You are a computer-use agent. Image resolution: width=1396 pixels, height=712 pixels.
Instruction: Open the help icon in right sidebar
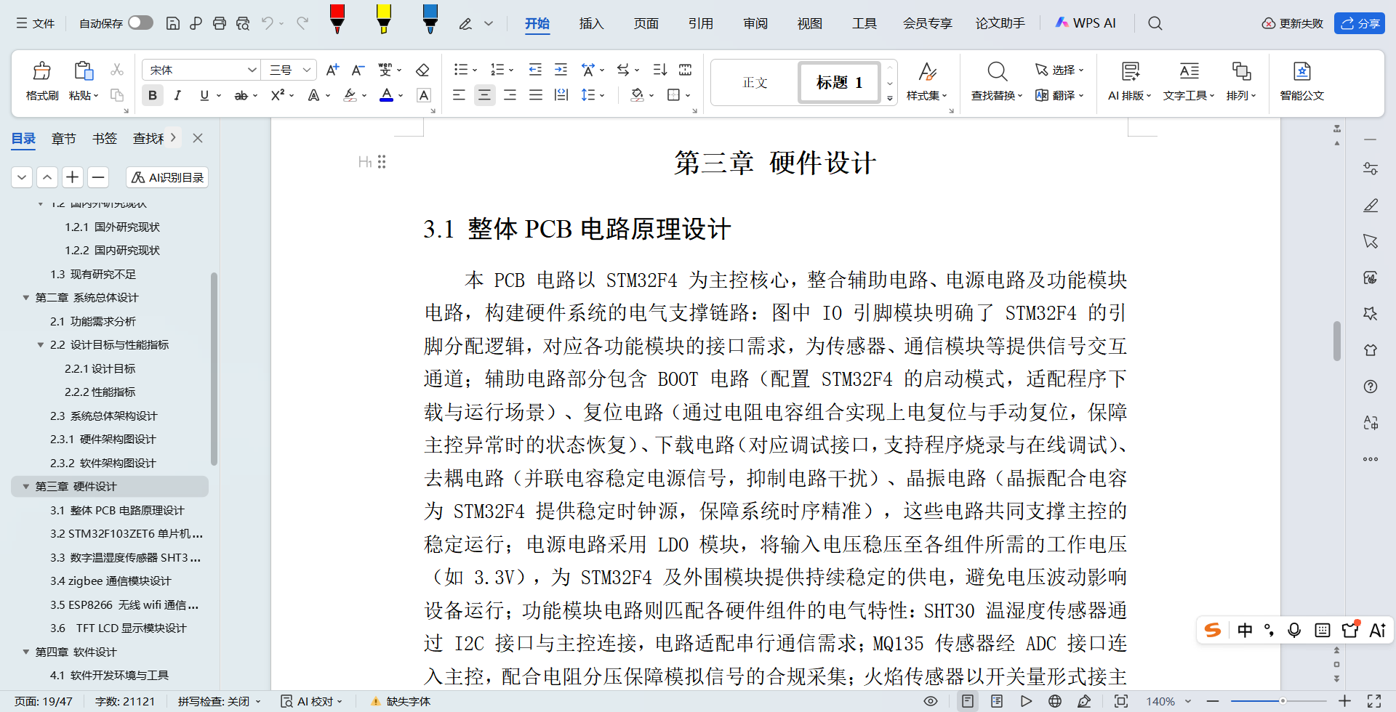click(x=1371, y=387)
